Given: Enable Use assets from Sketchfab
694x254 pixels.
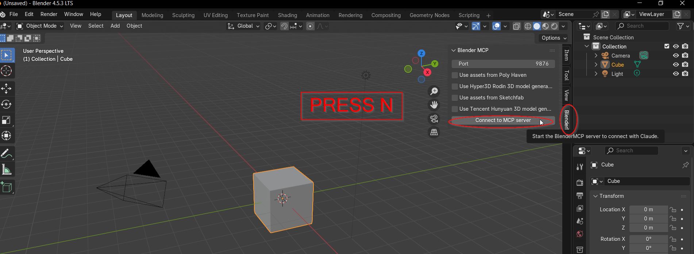Looking at the screenshot, I should (455, 98).
